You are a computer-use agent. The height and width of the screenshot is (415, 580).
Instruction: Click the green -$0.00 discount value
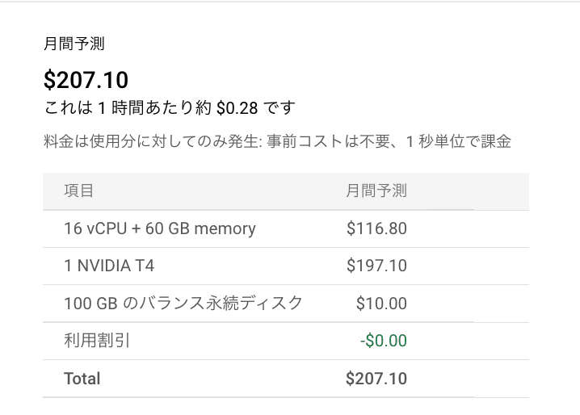click(384, 341)
